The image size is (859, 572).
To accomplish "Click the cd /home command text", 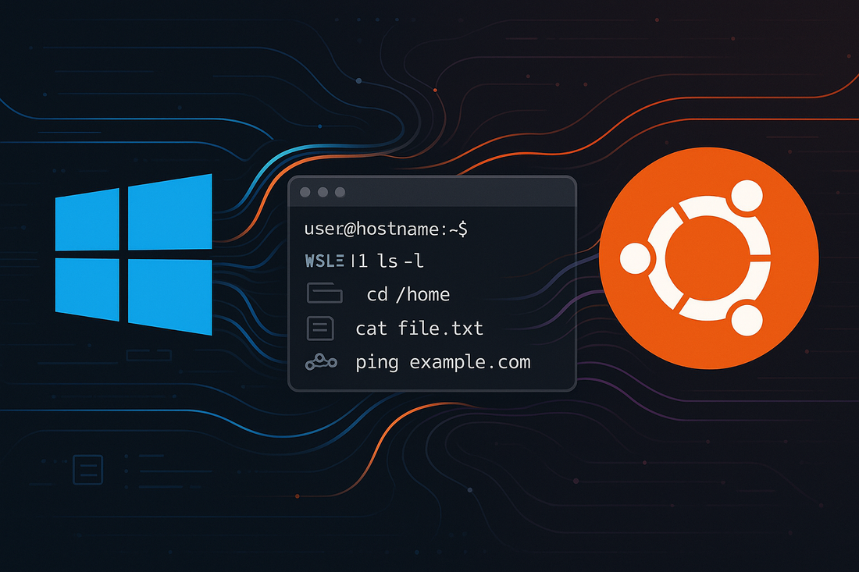I will tap(408, 294).
